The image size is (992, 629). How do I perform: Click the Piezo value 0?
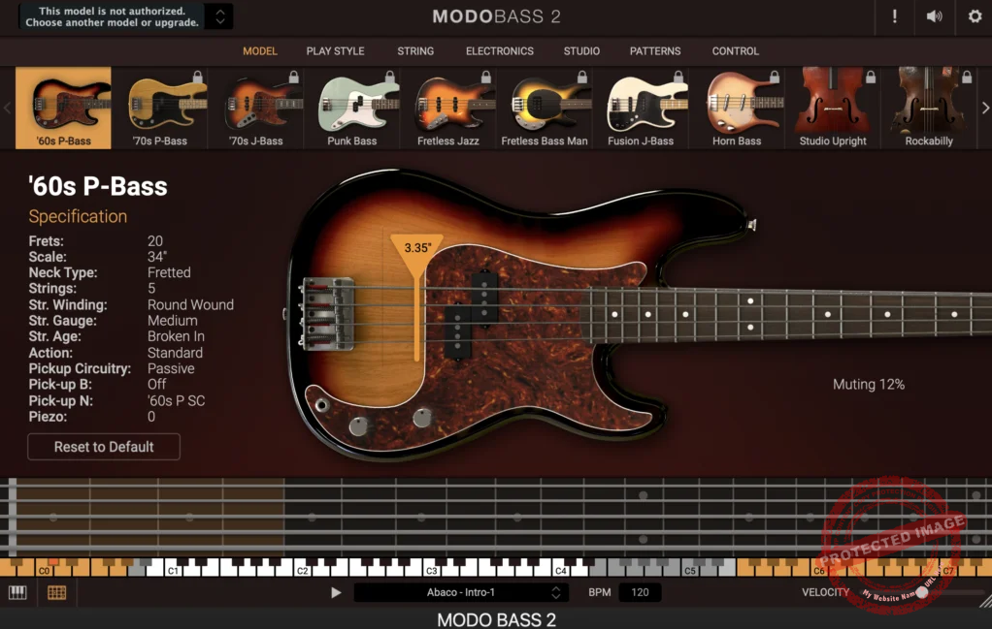[x=151, y=417]
